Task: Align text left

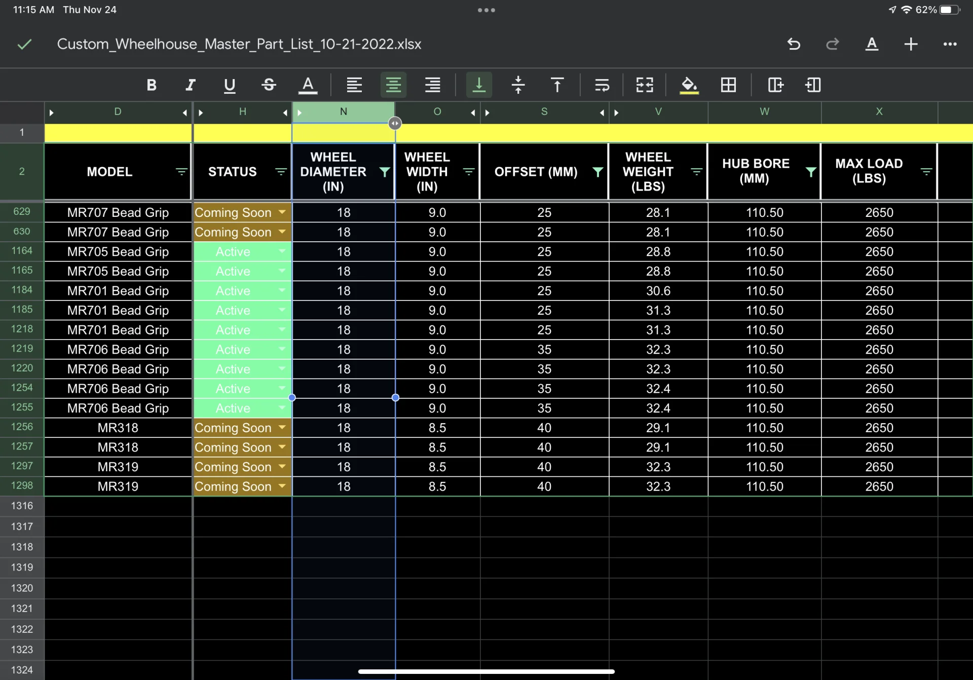Action: click(x=354, y=85)
